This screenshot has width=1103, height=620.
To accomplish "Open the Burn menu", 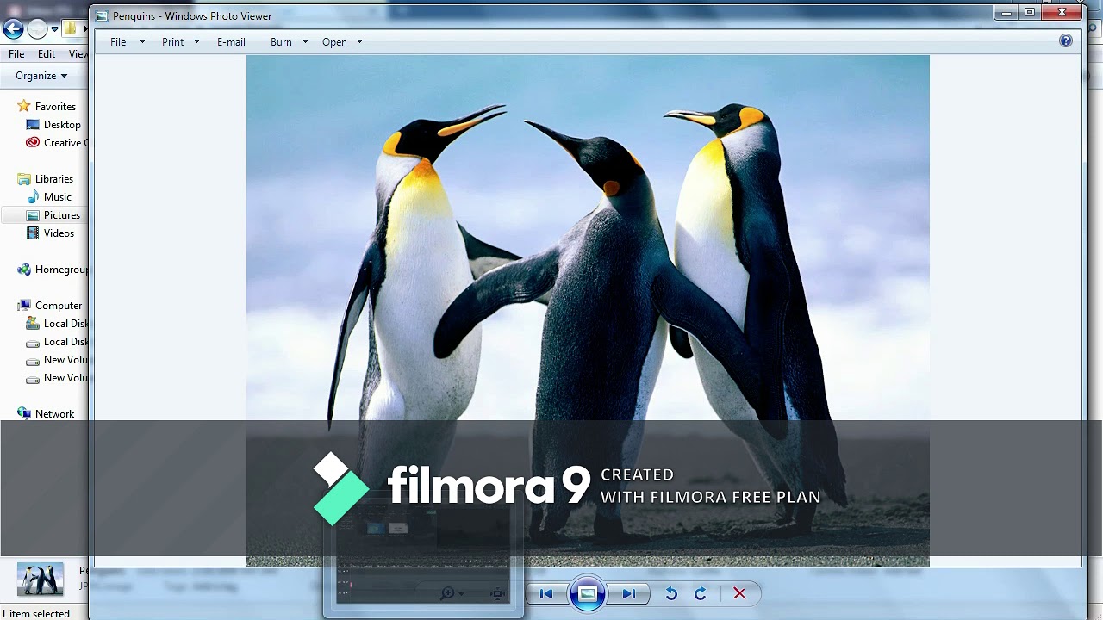I will [281, 42].
